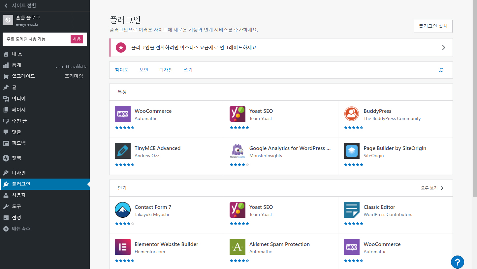Open the Akismet Spam Protection plugin title
The width and height of the screenshot is (477, 269).
(279, 244)
